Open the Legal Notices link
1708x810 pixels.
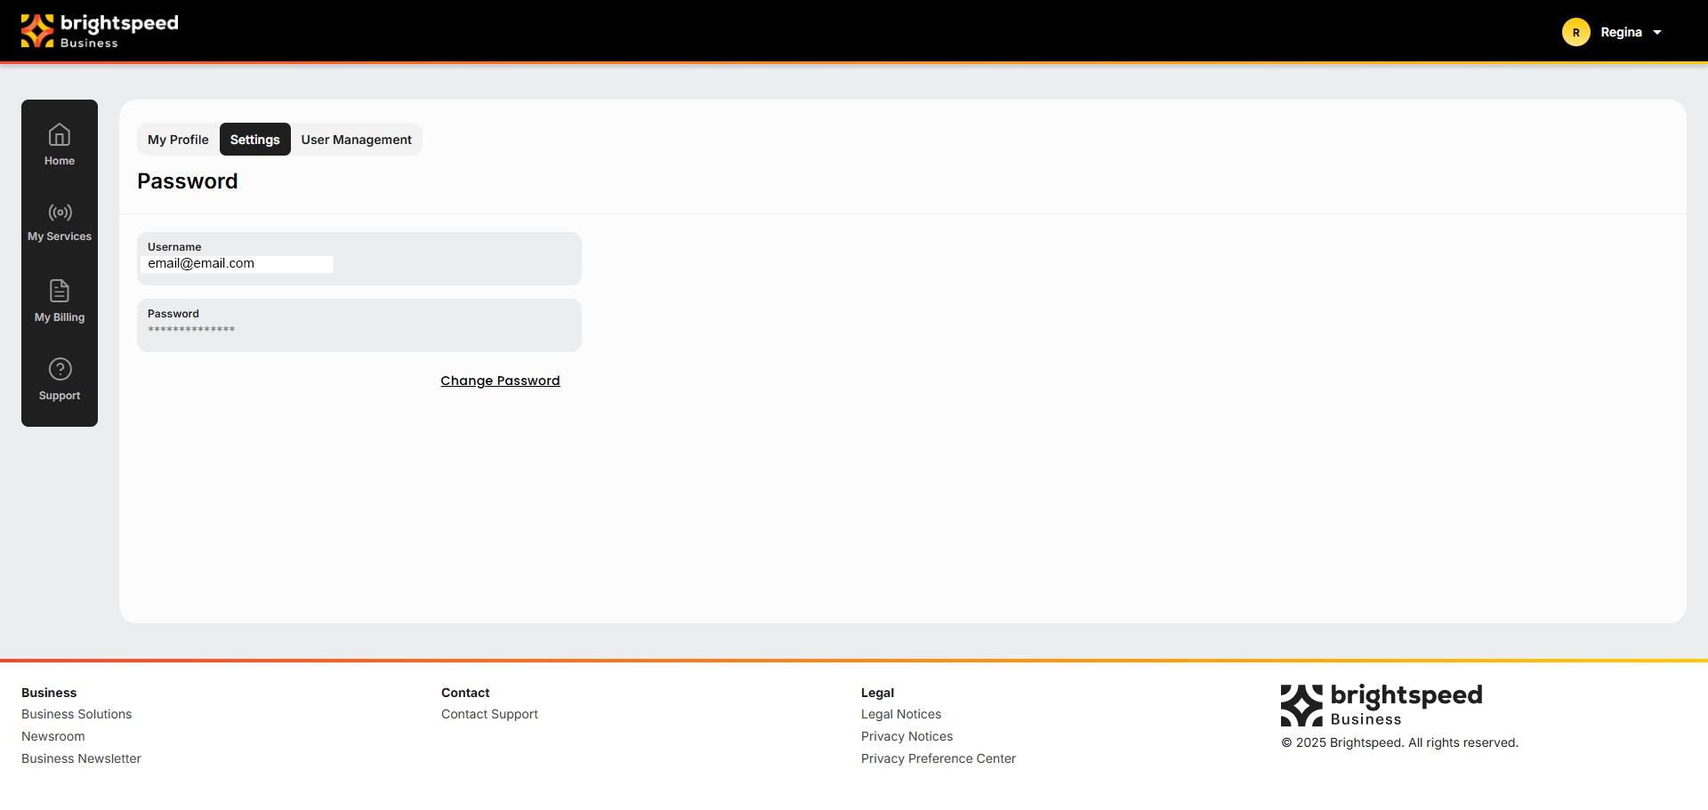tap(900, 714)
